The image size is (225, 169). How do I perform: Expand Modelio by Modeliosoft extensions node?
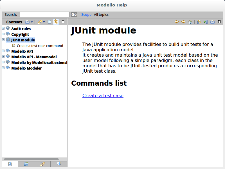coord(3,62)
